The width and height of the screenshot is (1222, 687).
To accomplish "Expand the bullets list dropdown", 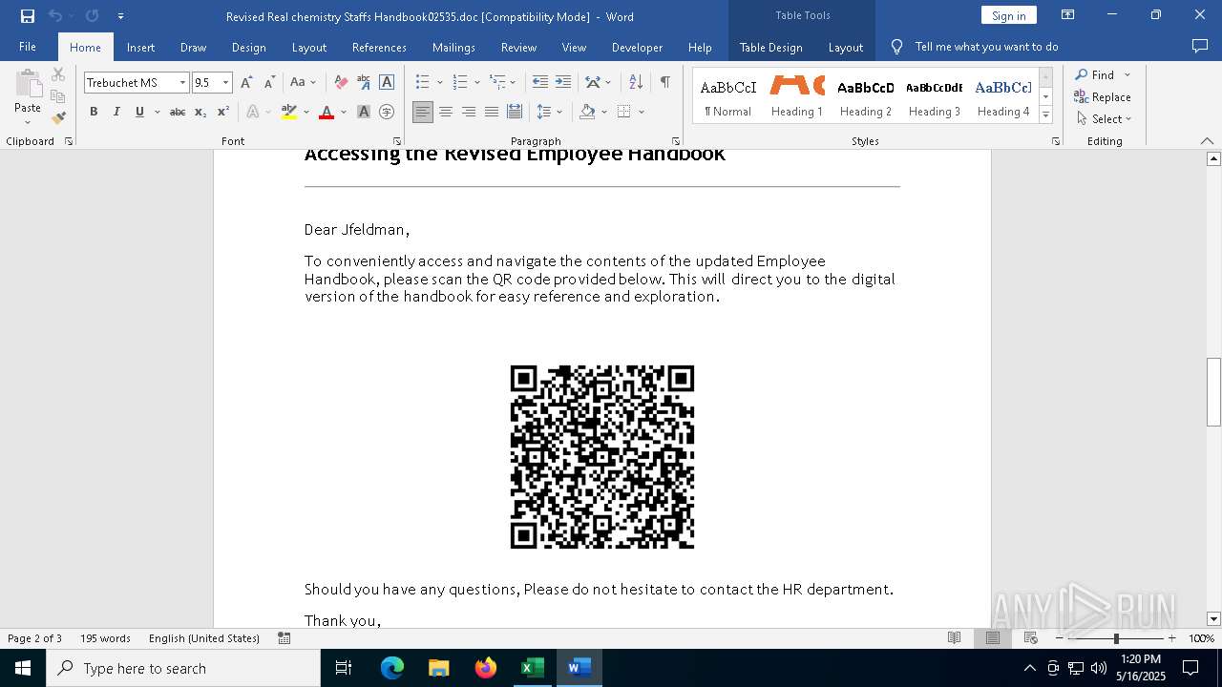I will pyautogui.click(x=440, y=83).
